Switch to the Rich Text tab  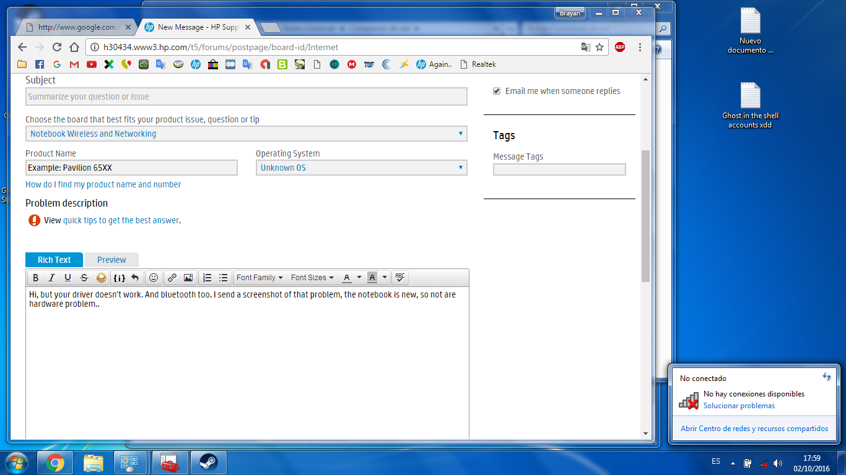click(54, 260)
